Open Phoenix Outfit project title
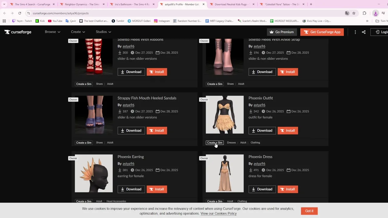 (261, 98)
